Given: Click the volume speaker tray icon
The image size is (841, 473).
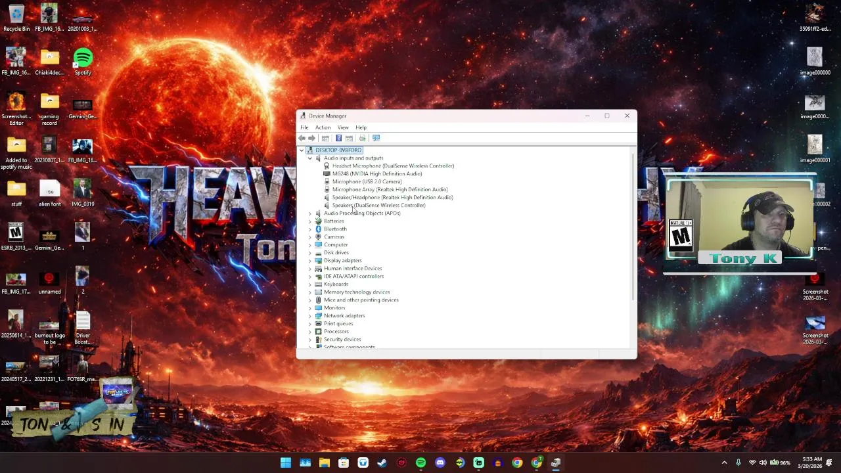Looking at the screenshot, I should pos(763,463).
